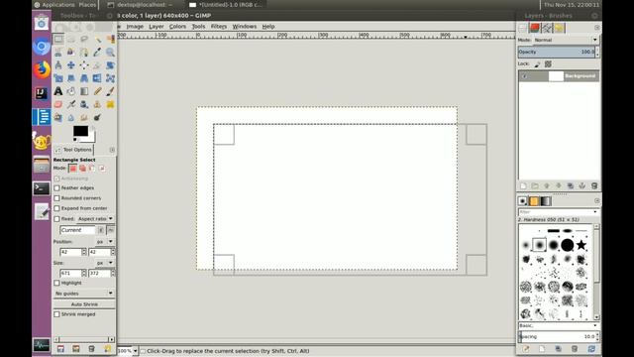Image resolution: width=634 pixels, height=357 pixels.
Task: Click the black foreground color swatch
Action: (80, 131)
